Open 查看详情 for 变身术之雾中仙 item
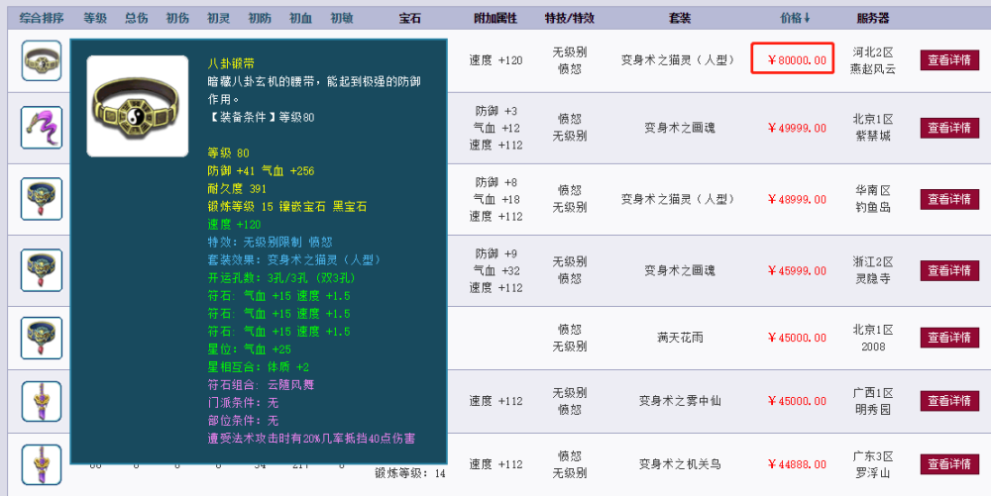The height and width of the screenshot is (496, 991). point(949,401)
